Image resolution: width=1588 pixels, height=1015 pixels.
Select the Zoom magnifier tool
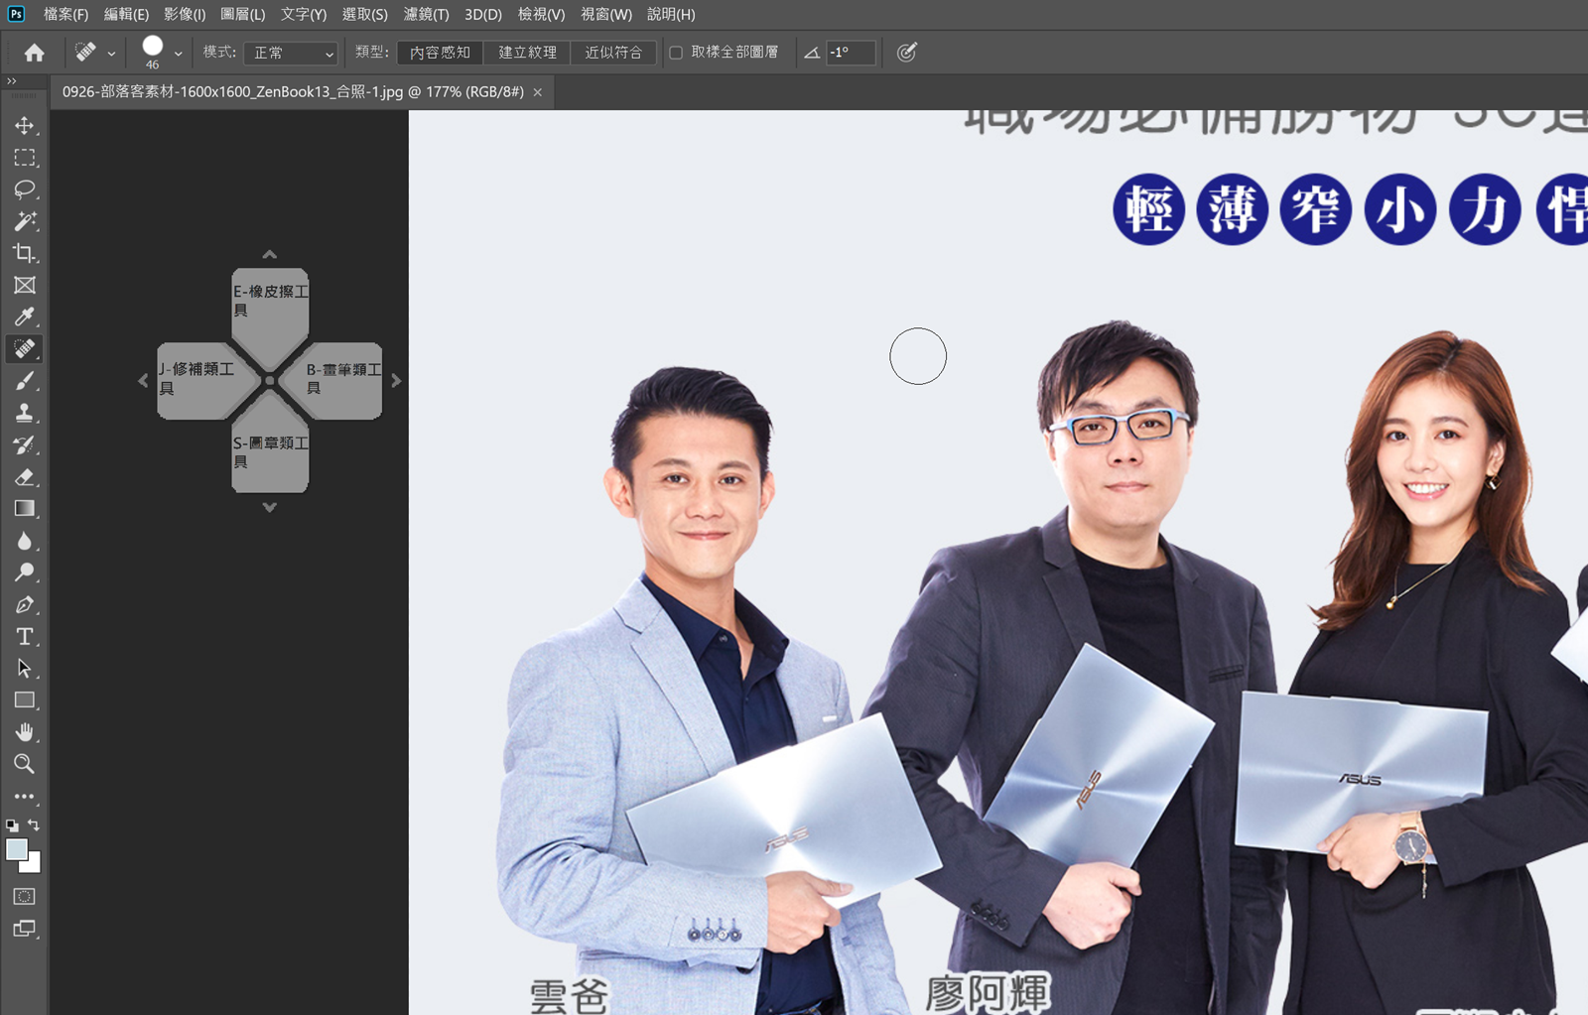[x=25, y=764]
